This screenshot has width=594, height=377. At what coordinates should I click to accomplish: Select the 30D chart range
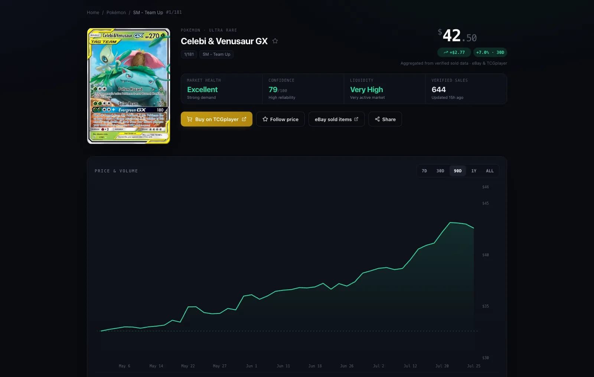[440, 171]
